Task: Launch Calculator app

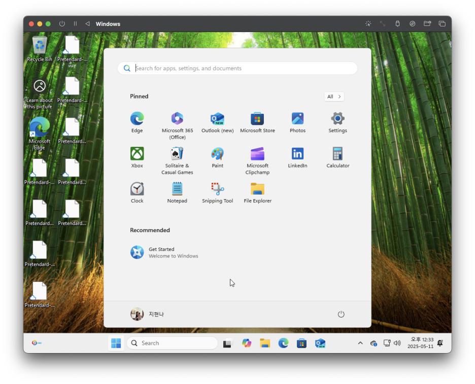Action: (337, 158)
